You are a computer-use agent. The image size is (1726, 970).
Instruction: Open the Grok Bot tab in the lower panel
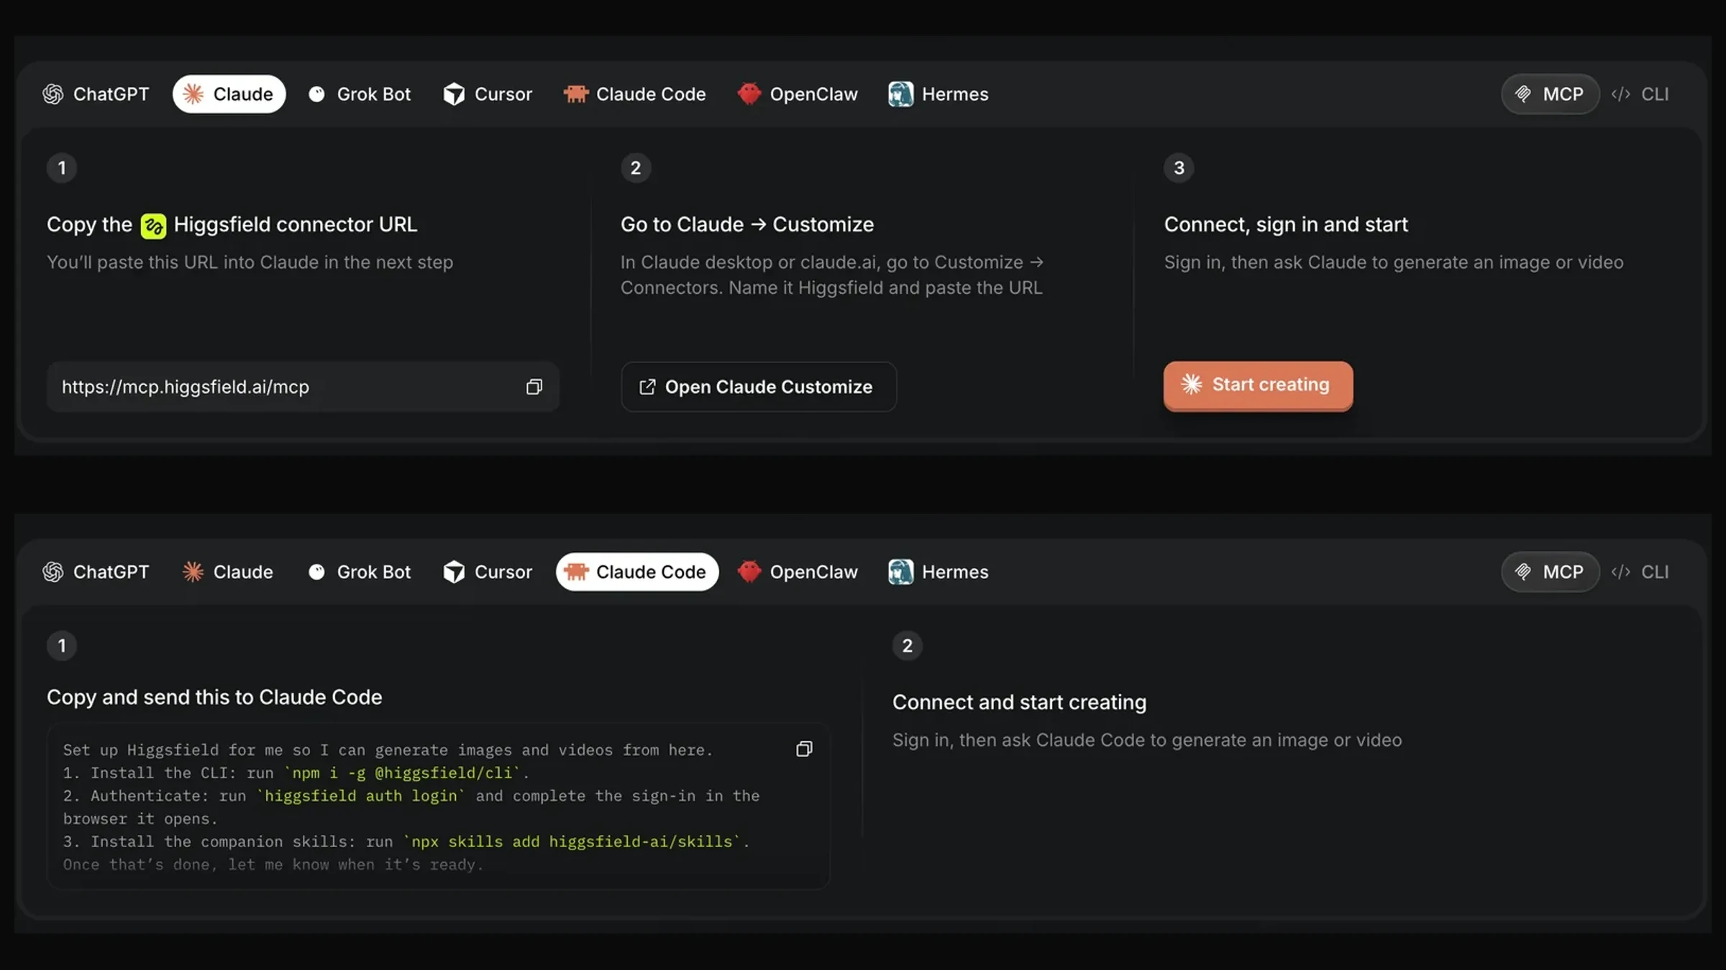point(360,572)
